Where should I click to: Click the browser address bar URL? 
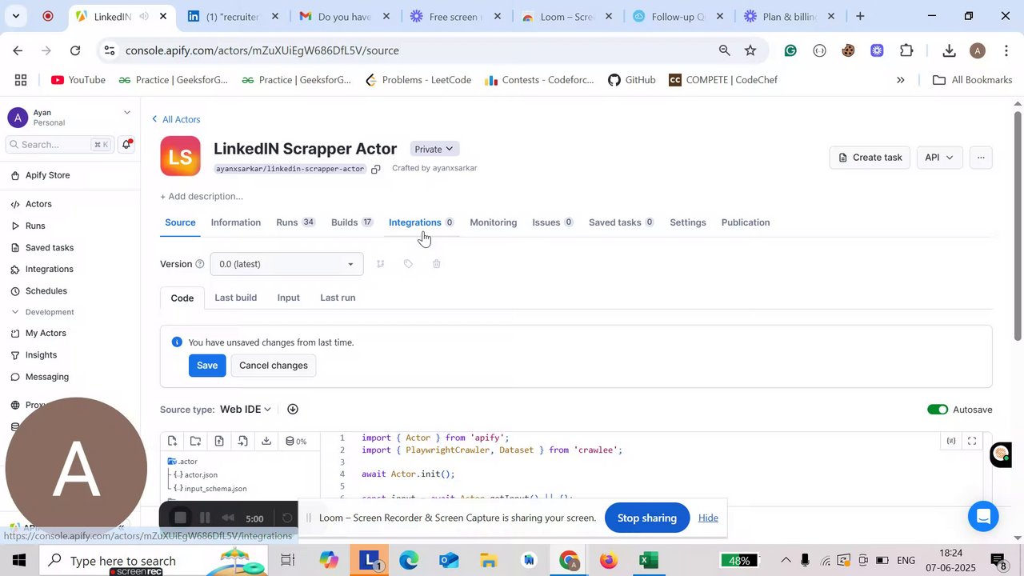[x=262, y=50]
